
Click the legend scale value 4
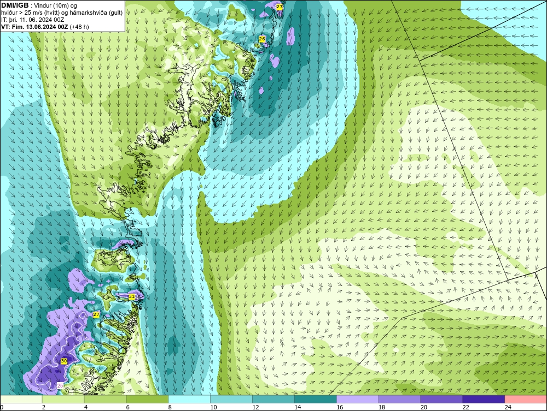86,407
